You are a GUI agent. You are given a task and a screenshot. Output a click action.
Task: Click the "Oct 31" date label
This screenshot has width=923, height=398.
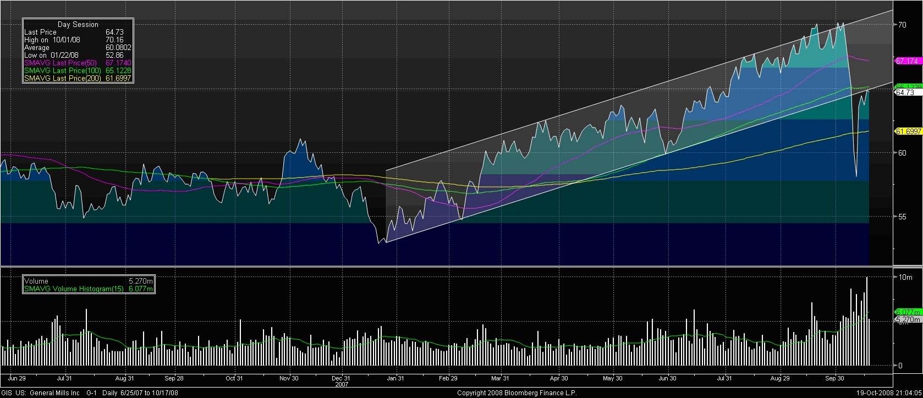[x=234, y=379]
